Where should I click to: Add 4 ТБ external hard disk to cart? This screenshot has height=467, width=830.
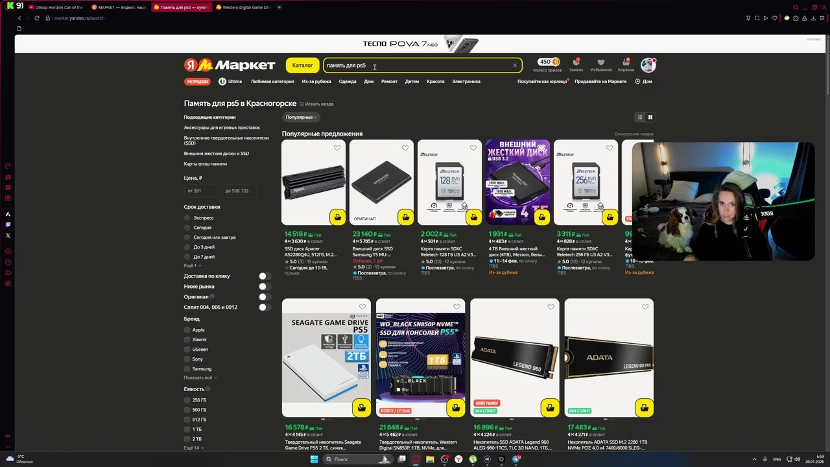coord(541,217)
